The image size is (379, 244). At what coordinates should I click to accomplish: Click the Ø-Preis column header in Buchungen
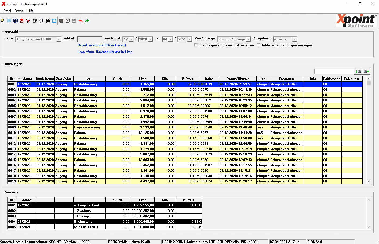coord(188,79)
